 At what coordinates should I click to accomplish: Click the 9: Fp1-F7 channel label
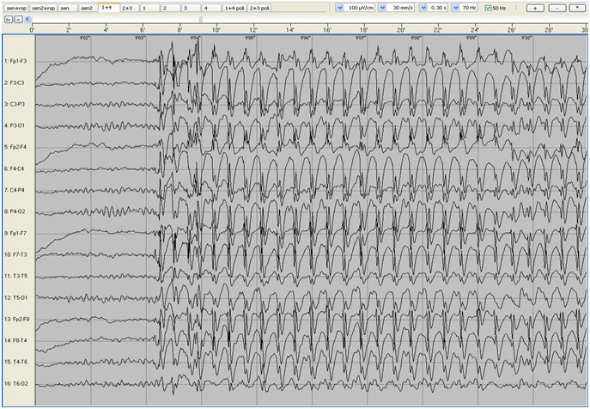[x=15, y=233]
